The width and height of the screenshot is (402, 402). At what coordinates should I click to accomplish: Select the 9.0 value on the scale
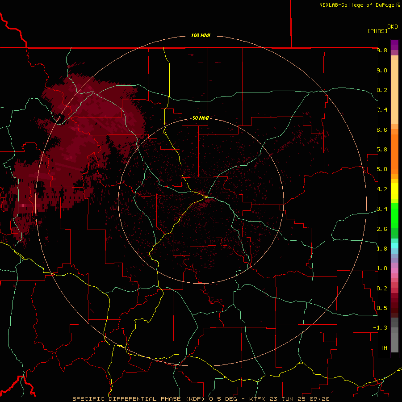point(382,70)
